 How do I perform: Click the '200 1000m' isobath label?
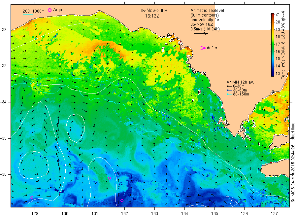(34, 11)
